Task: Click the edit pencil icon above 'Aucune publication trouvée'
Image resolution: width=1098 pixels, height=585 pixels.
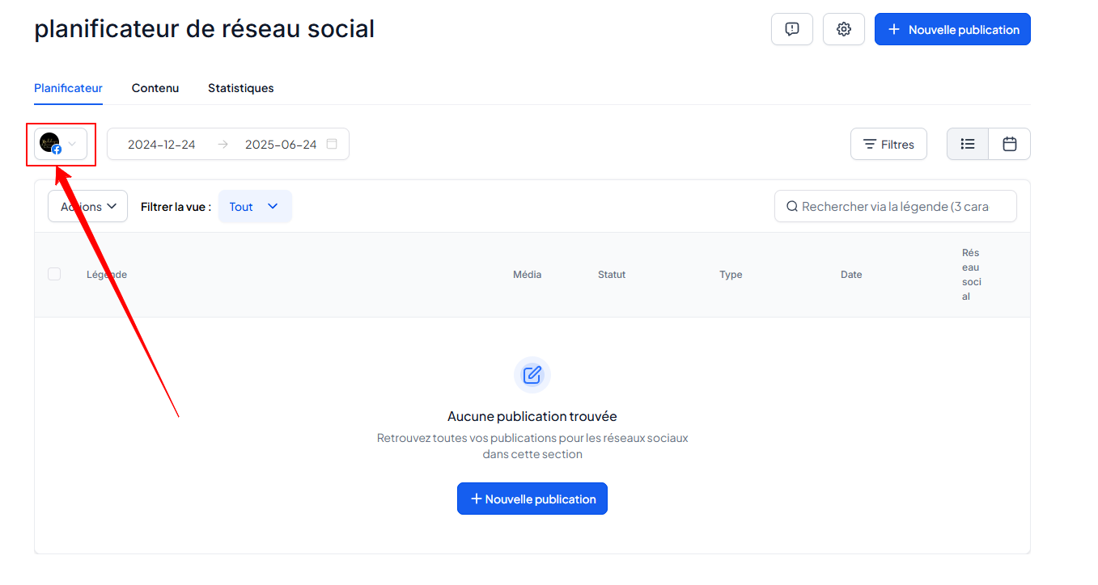Action: point(532,375)
